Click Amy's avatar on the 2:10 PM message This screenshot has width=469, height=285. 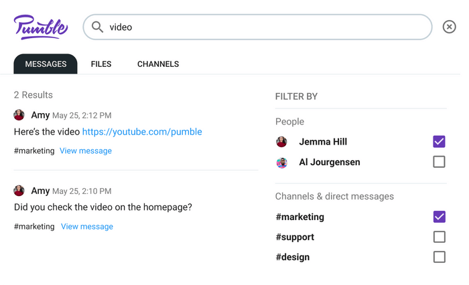(19, 191)
